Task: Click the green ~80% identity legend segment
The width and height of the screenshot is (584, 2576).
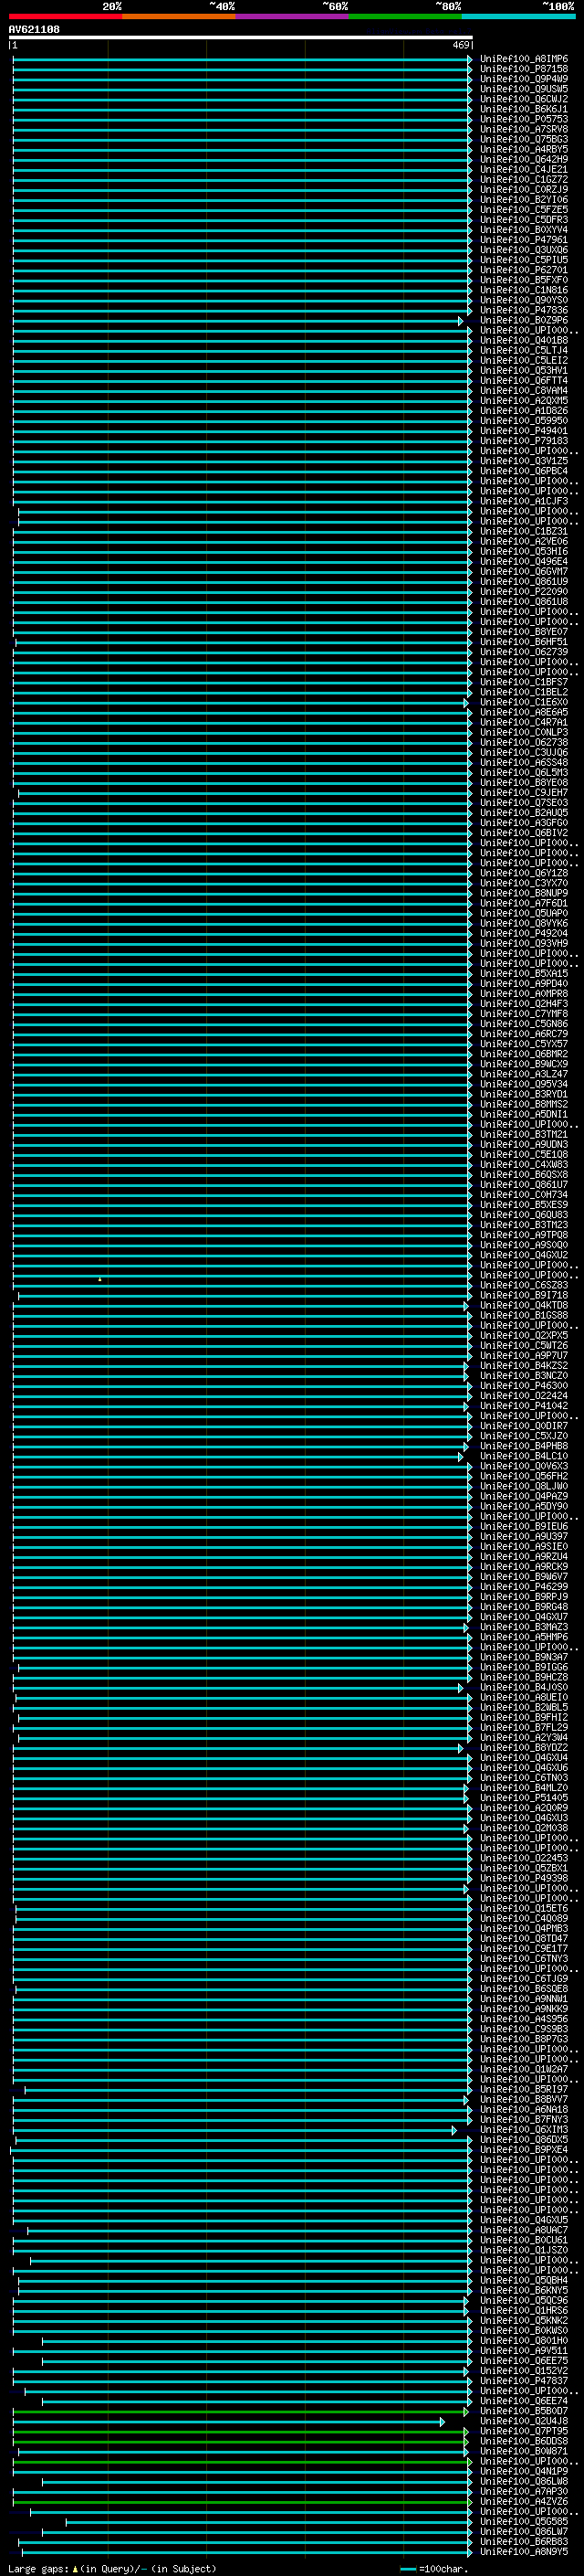Action: point(404,16)
